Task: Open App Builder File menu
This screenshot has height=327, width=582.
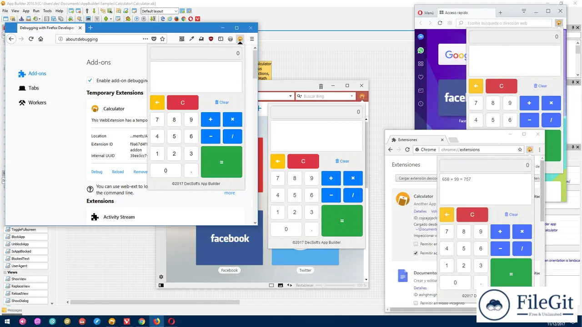Action: click(x=5, y=11)
